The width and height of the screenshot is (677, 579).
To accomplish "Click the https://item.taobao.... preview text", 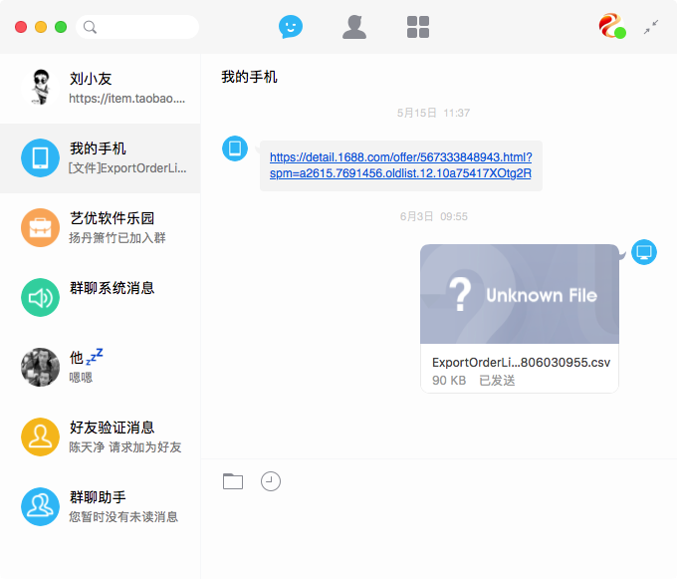I will [127, 99].
